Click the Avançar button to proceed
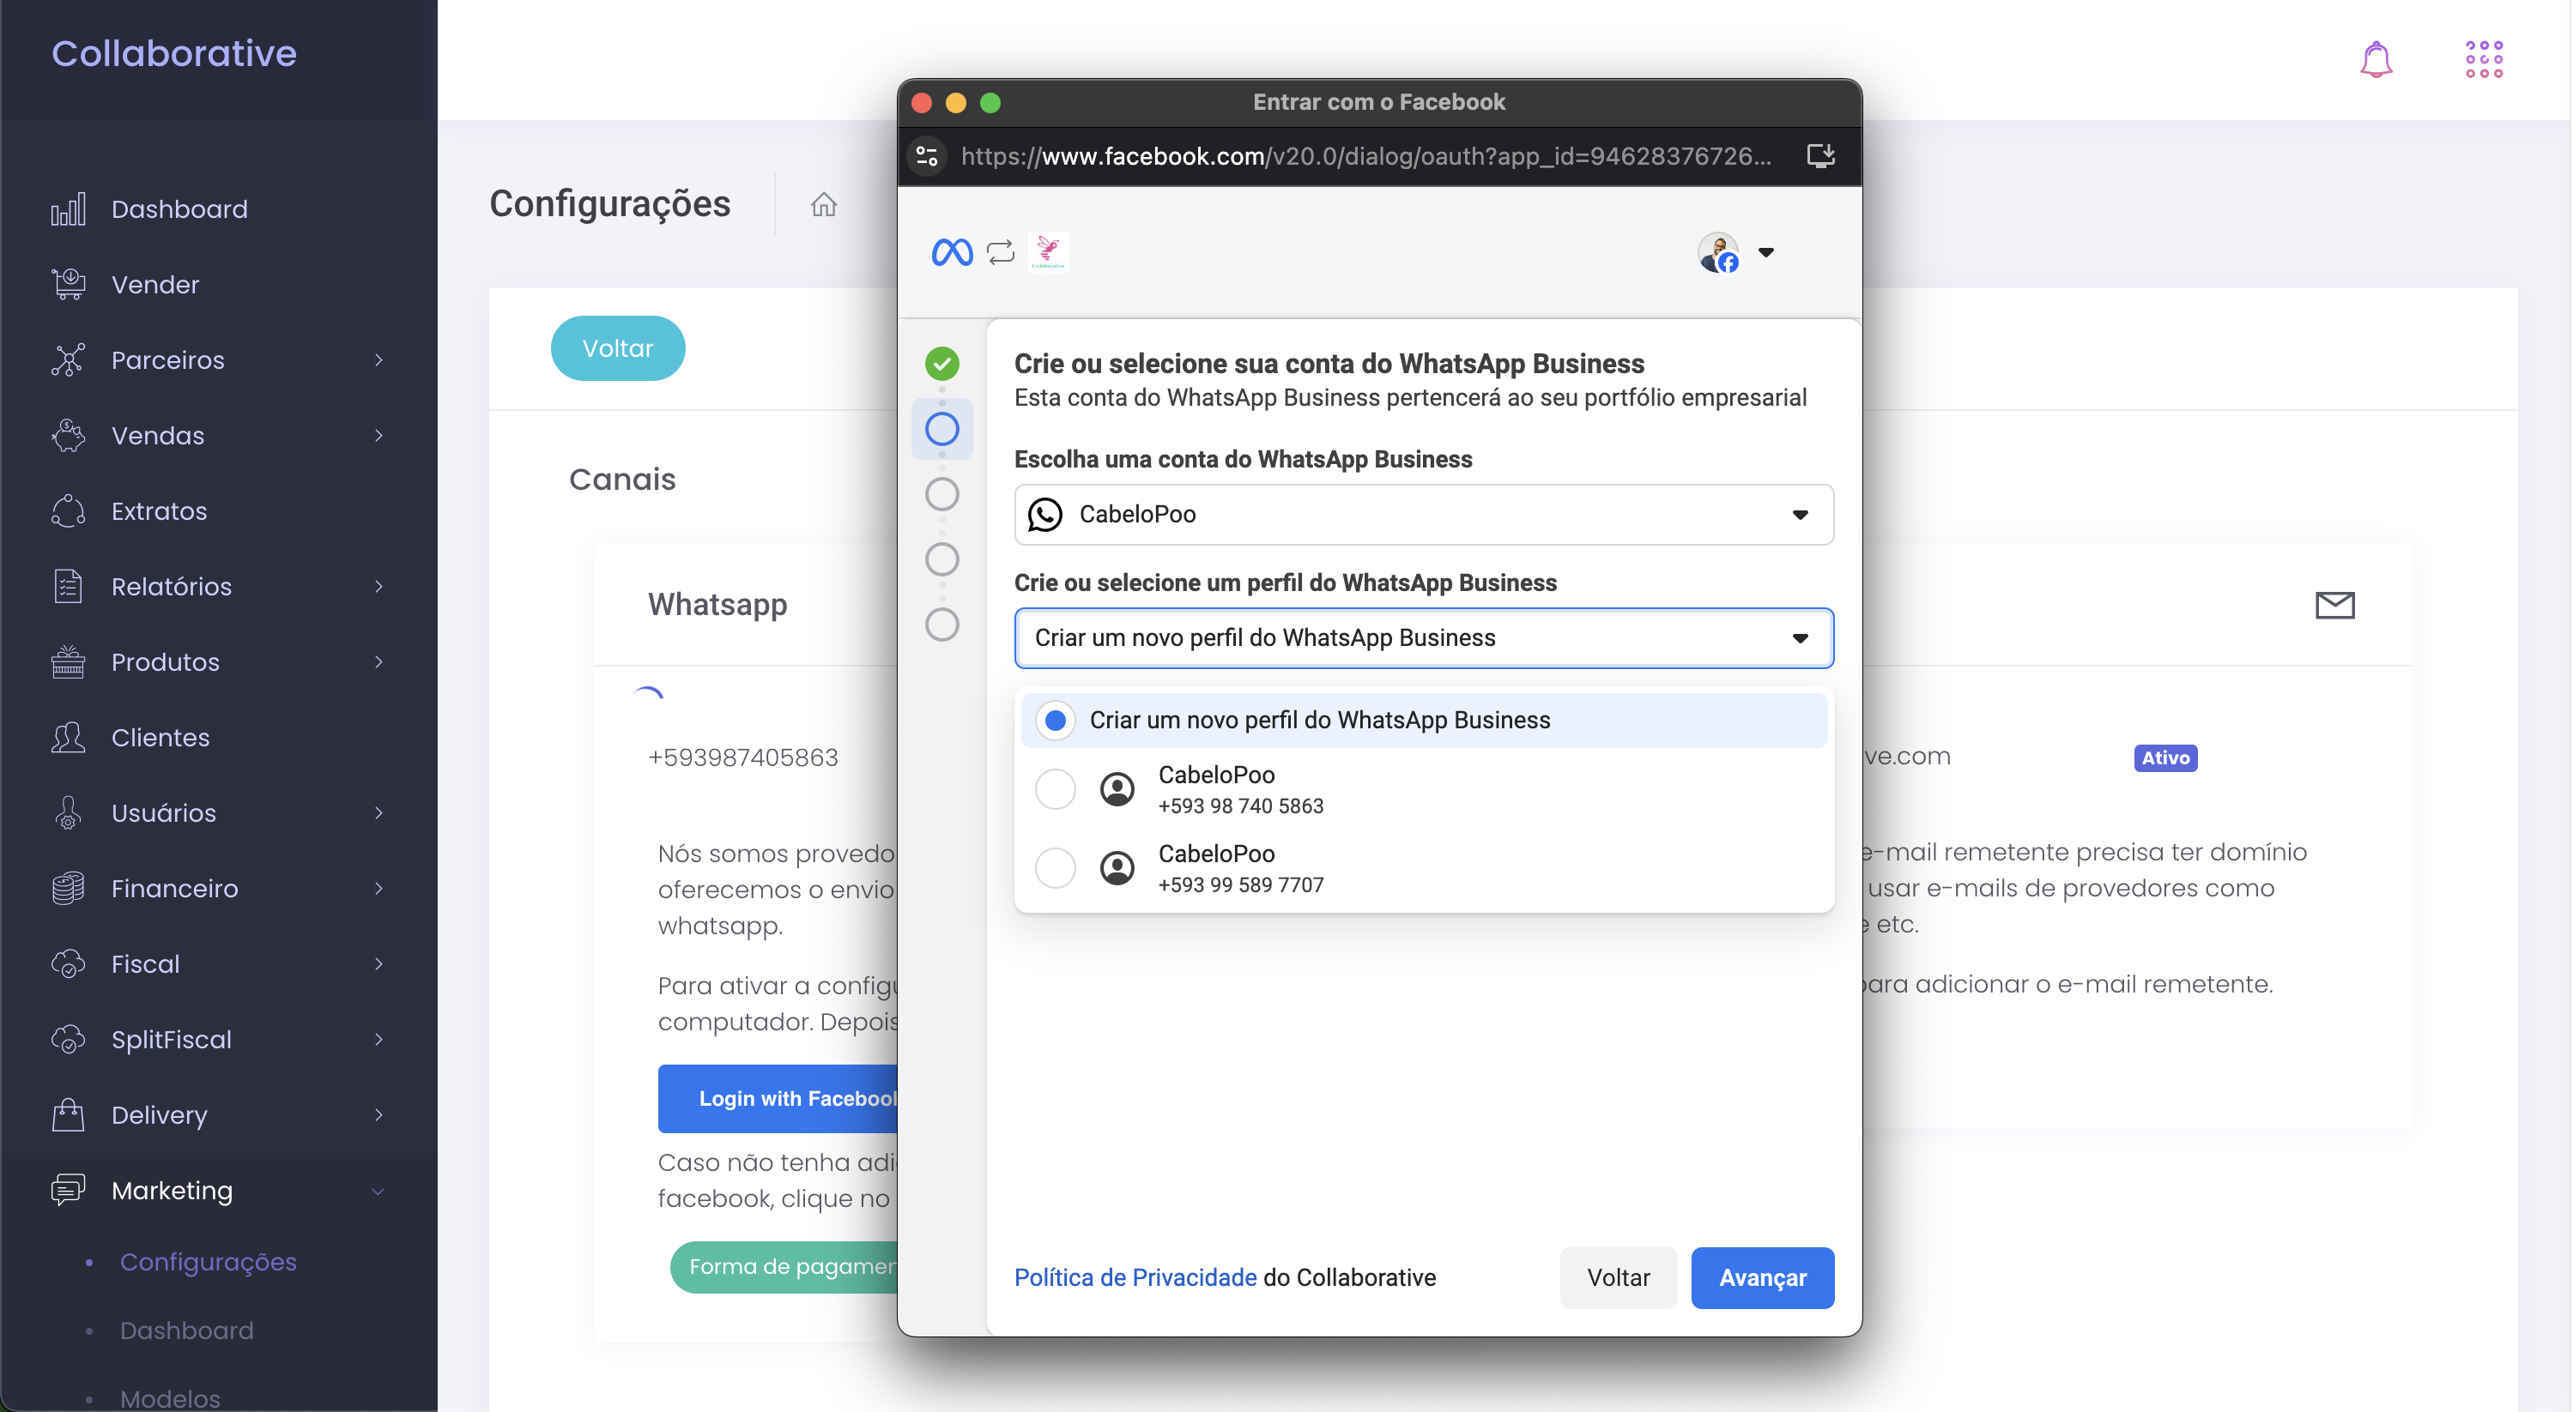The width and height of the screenshot is (2573, 1412). pyautogui.click(x=1762, y=1276)
